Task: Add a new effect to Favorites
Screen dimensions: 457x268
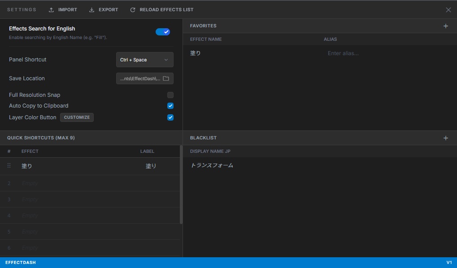Action: [x=446, y=26]
